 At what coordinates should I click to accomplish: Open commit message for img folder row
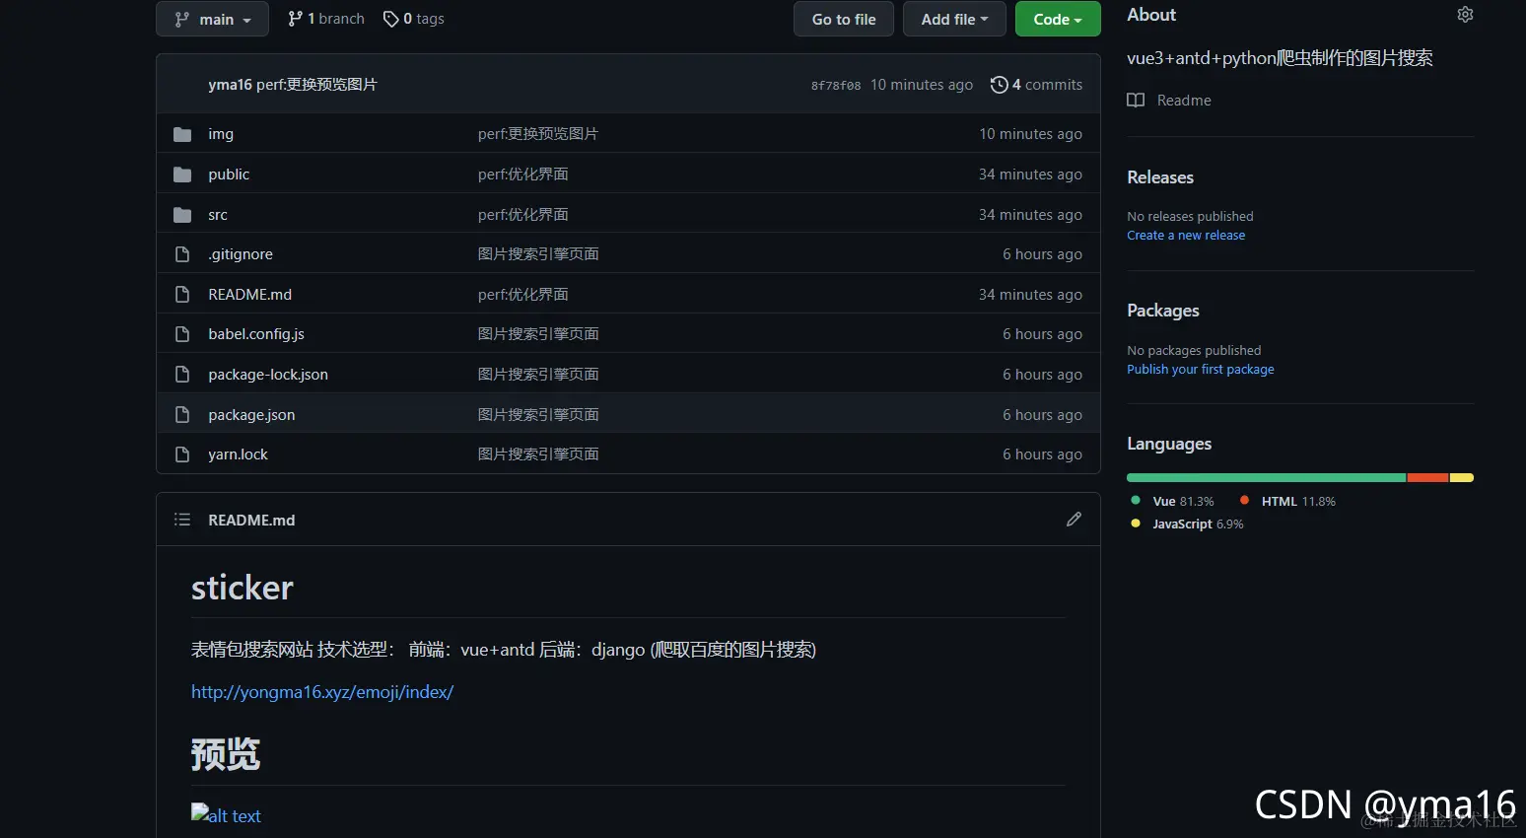tap(538, 134)
